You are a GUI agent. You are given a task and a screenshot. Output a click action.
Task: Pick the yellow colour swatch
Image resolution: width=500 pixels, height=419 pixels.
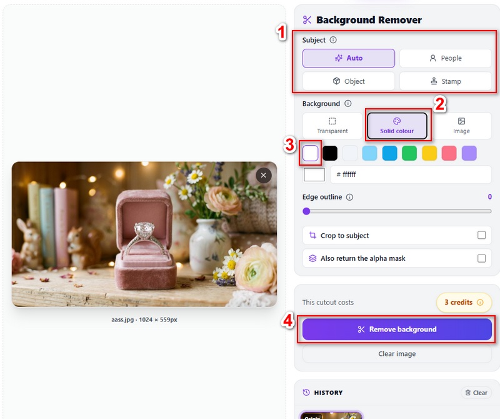coord(429,153)
